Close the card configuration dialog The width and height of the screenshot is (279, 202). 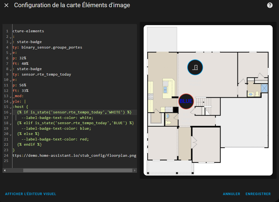click(6, 5)
